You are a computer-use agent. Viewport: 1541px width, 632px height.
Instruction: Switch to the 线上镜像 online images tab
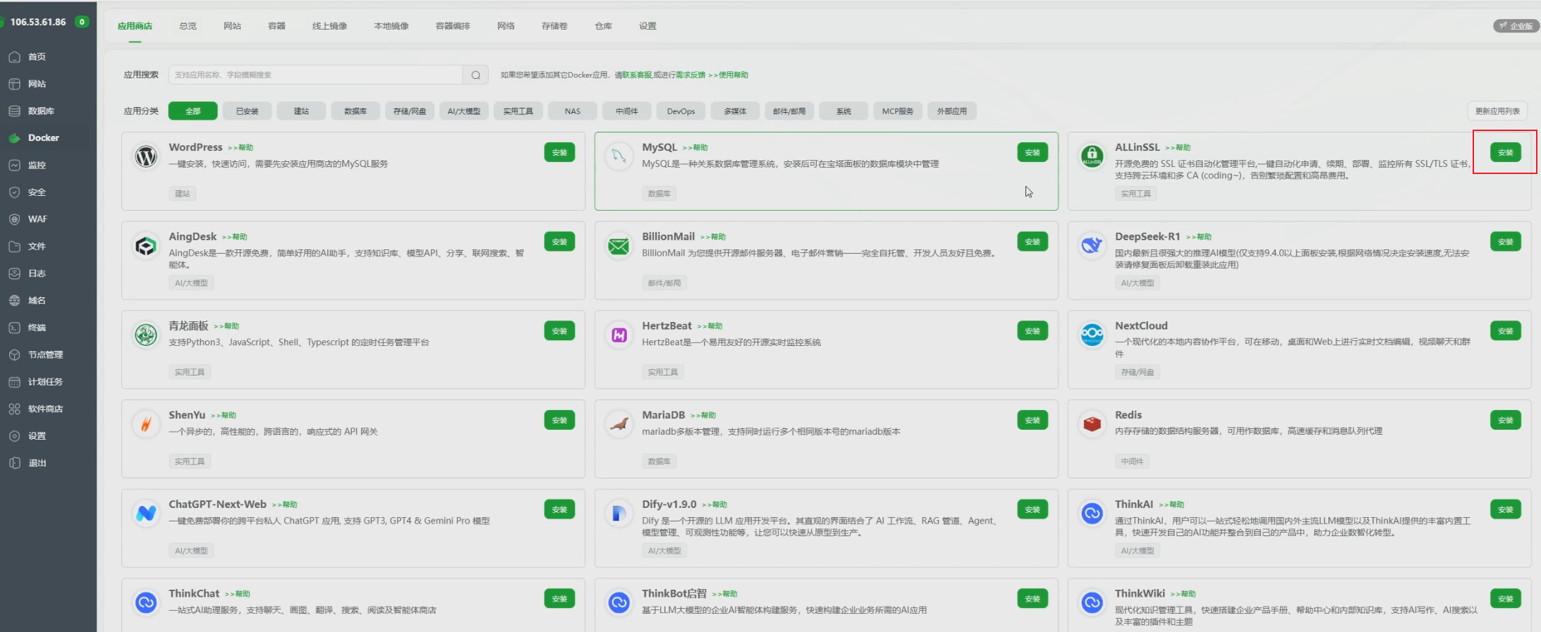[x=329, y=26]
